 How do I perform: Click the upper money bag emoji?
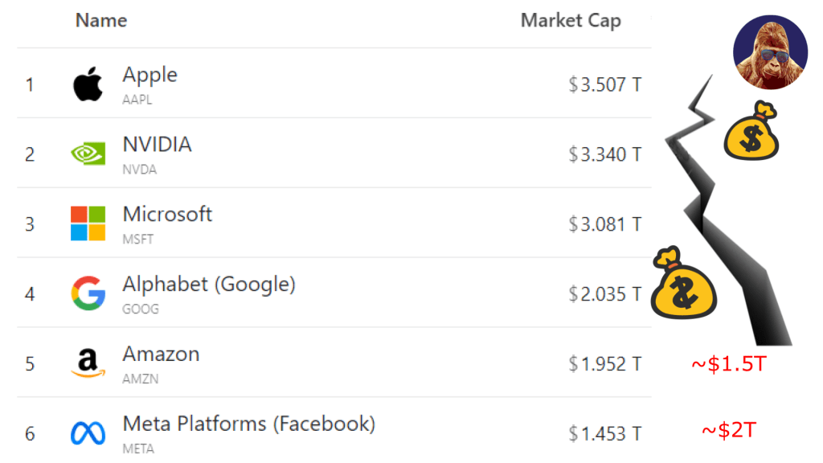coord(751,132)
